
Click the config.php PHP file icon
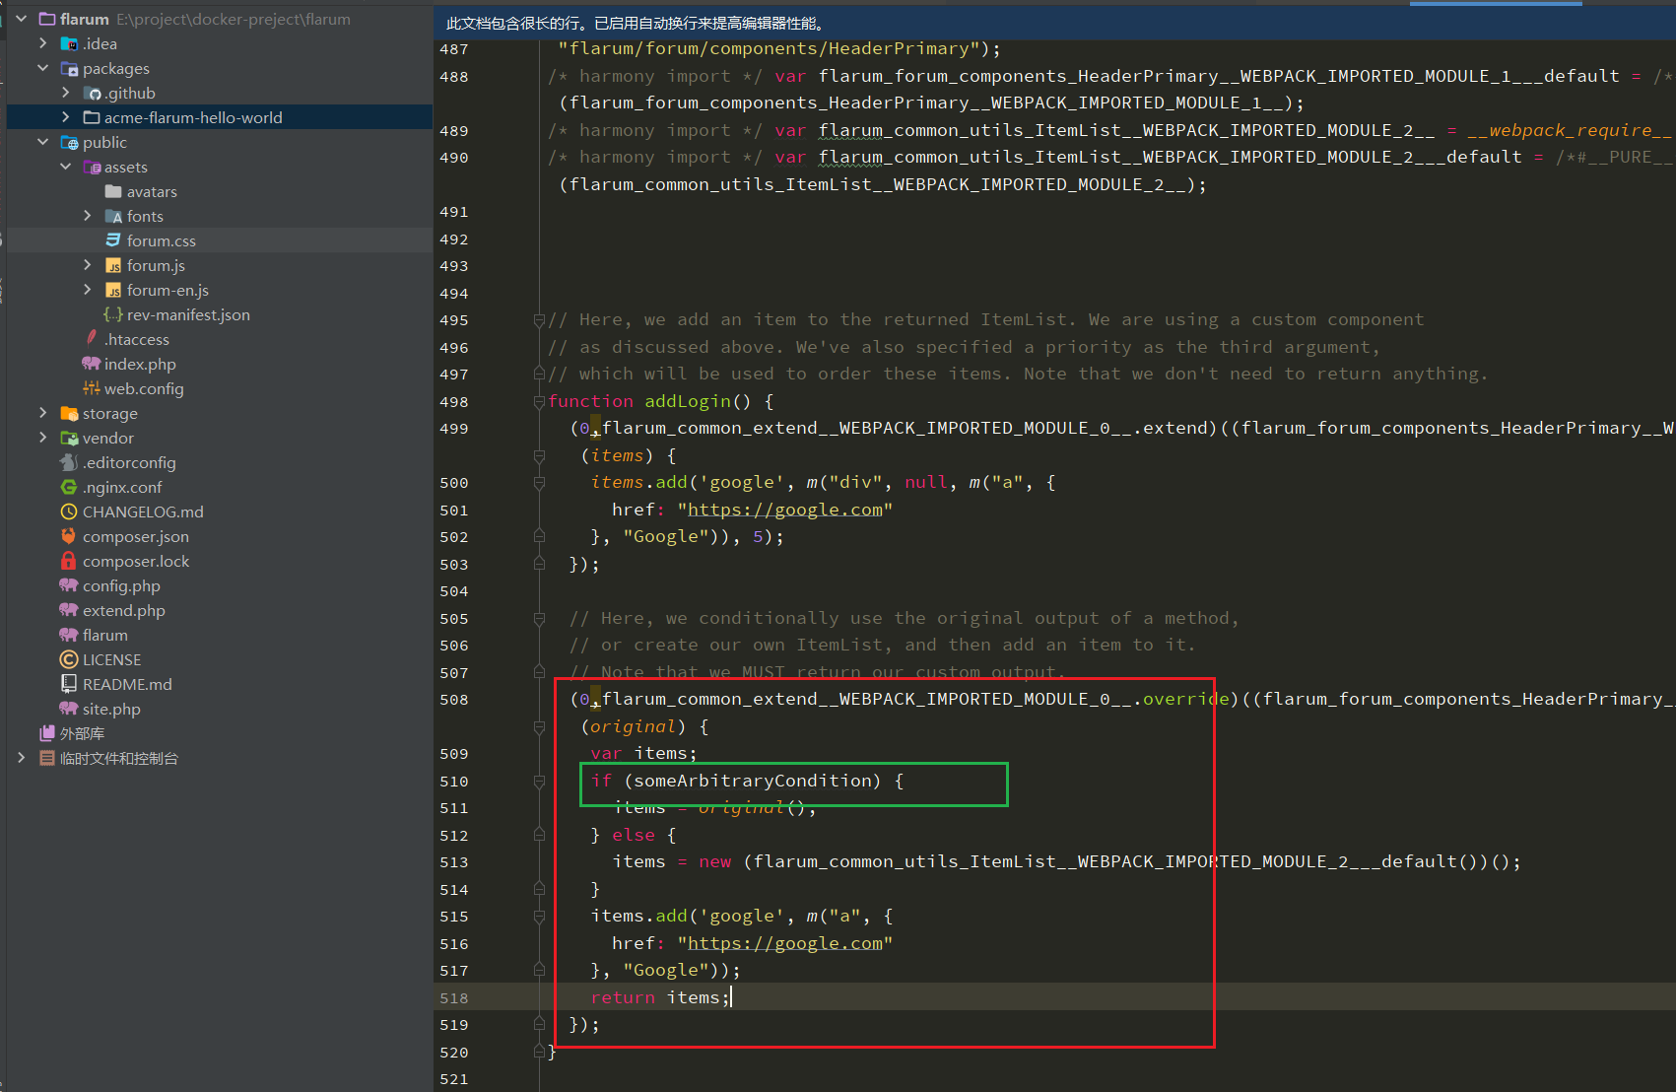pyautogui.click(x=69, y=585)
